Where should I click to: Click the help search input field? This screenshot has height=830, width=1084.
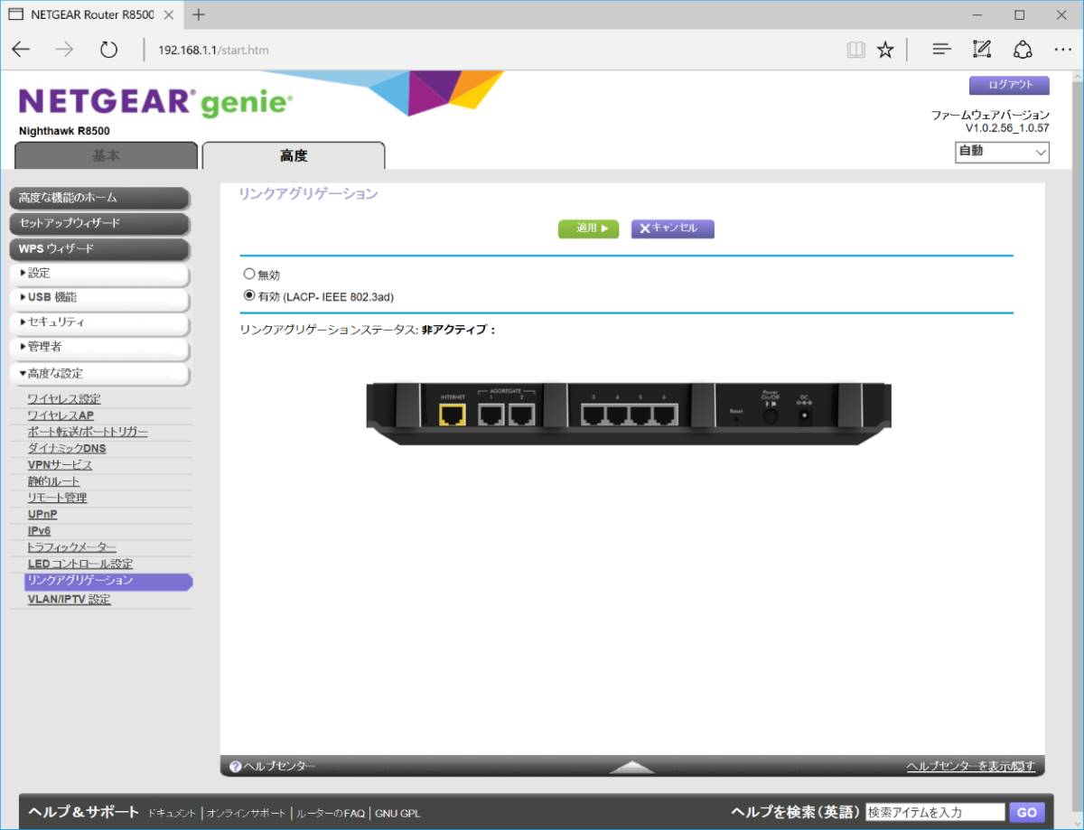(x=934, y=812)
